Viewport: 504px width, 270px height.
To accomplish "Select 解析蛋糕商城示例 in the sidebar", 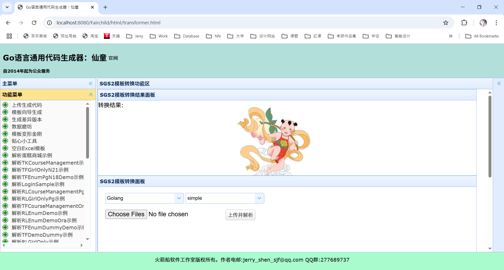I will (31, 155).
